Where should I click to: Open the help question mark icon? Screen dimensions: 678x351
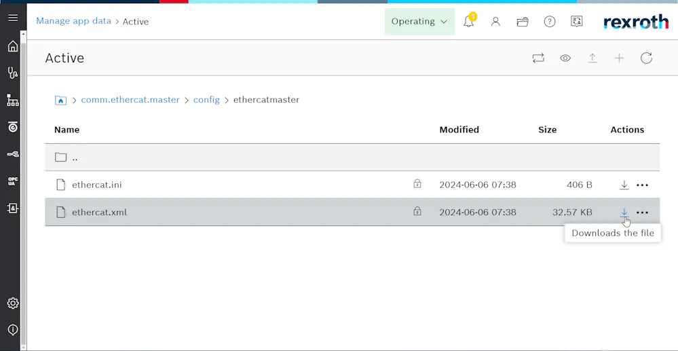pyautogui.click(x=550, y=22)
